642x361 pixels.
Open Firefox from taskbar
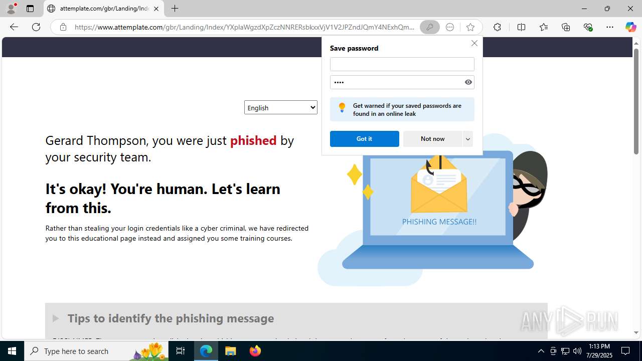click(255, 351)
